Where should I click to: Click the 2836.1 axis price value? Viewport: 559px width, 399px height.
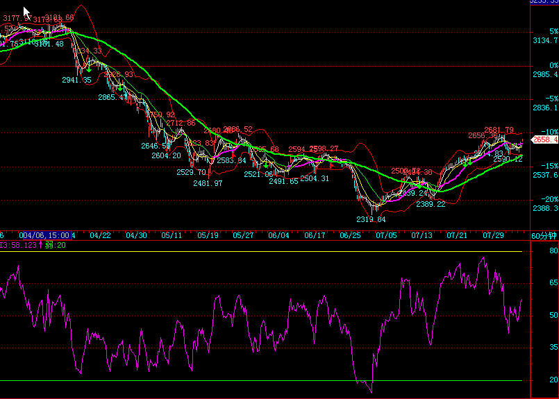[x=545, y=108]
